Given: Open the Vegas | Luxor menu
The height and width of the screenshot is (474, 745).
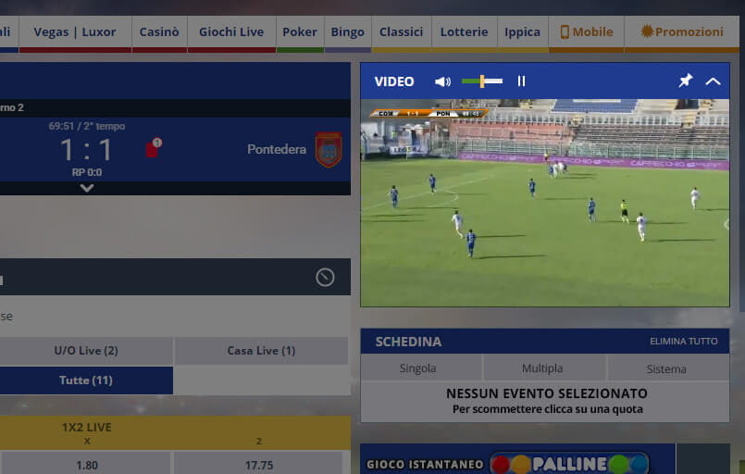Looking at the screenshot, I should 75,31.
